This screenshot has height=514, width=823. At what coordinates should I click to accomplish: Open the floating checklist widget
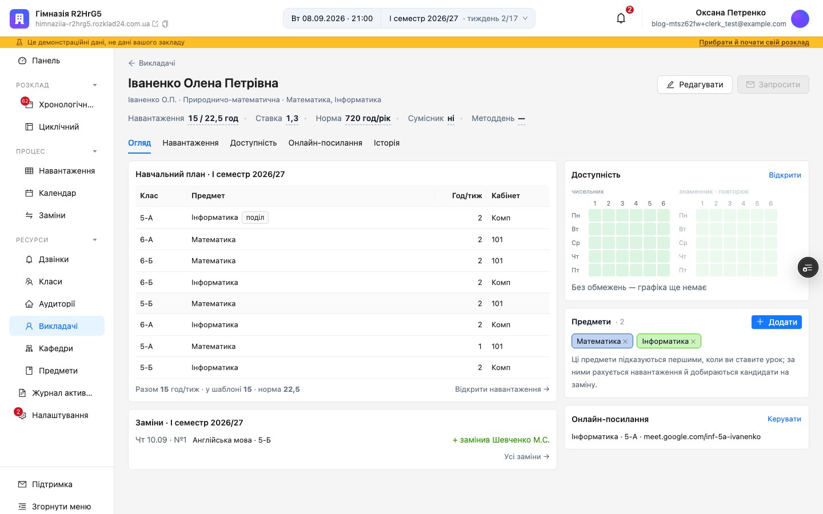tap(808, 267)
